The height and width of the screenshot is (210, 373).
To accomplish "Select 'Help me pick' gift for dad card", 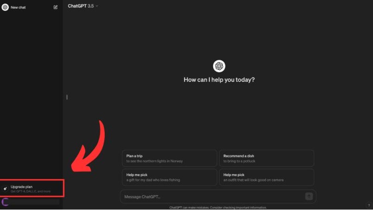I will tap(169, 177).
